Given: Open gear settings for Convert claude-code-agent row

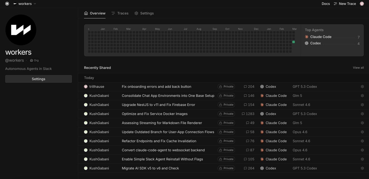Looking at the screenshot, I should click(362, 150).
